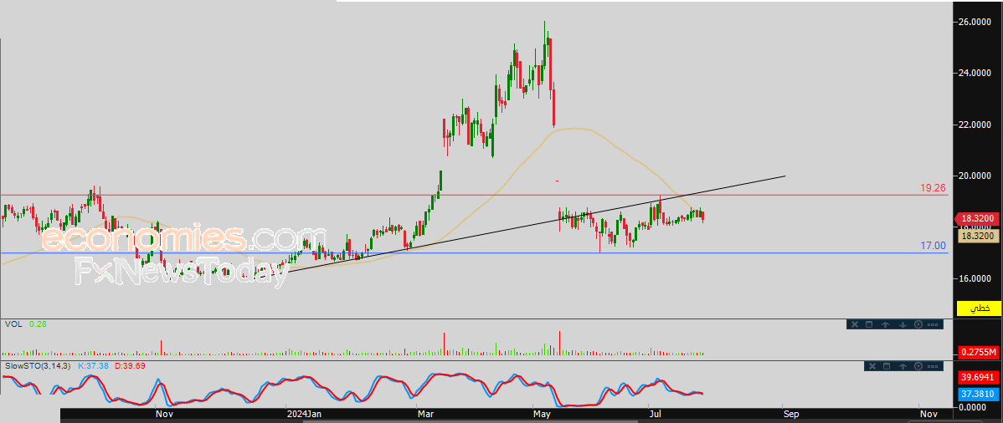Viewport: 1003px width, 423px height.
Task: Move the VOL panel up
Action: point(885,324)
